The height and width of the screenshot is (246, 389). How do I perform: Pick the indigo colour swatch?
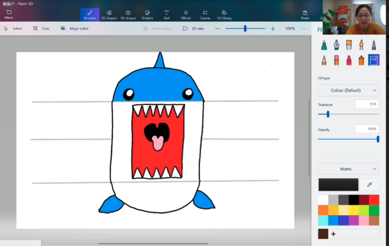[344, 220]
